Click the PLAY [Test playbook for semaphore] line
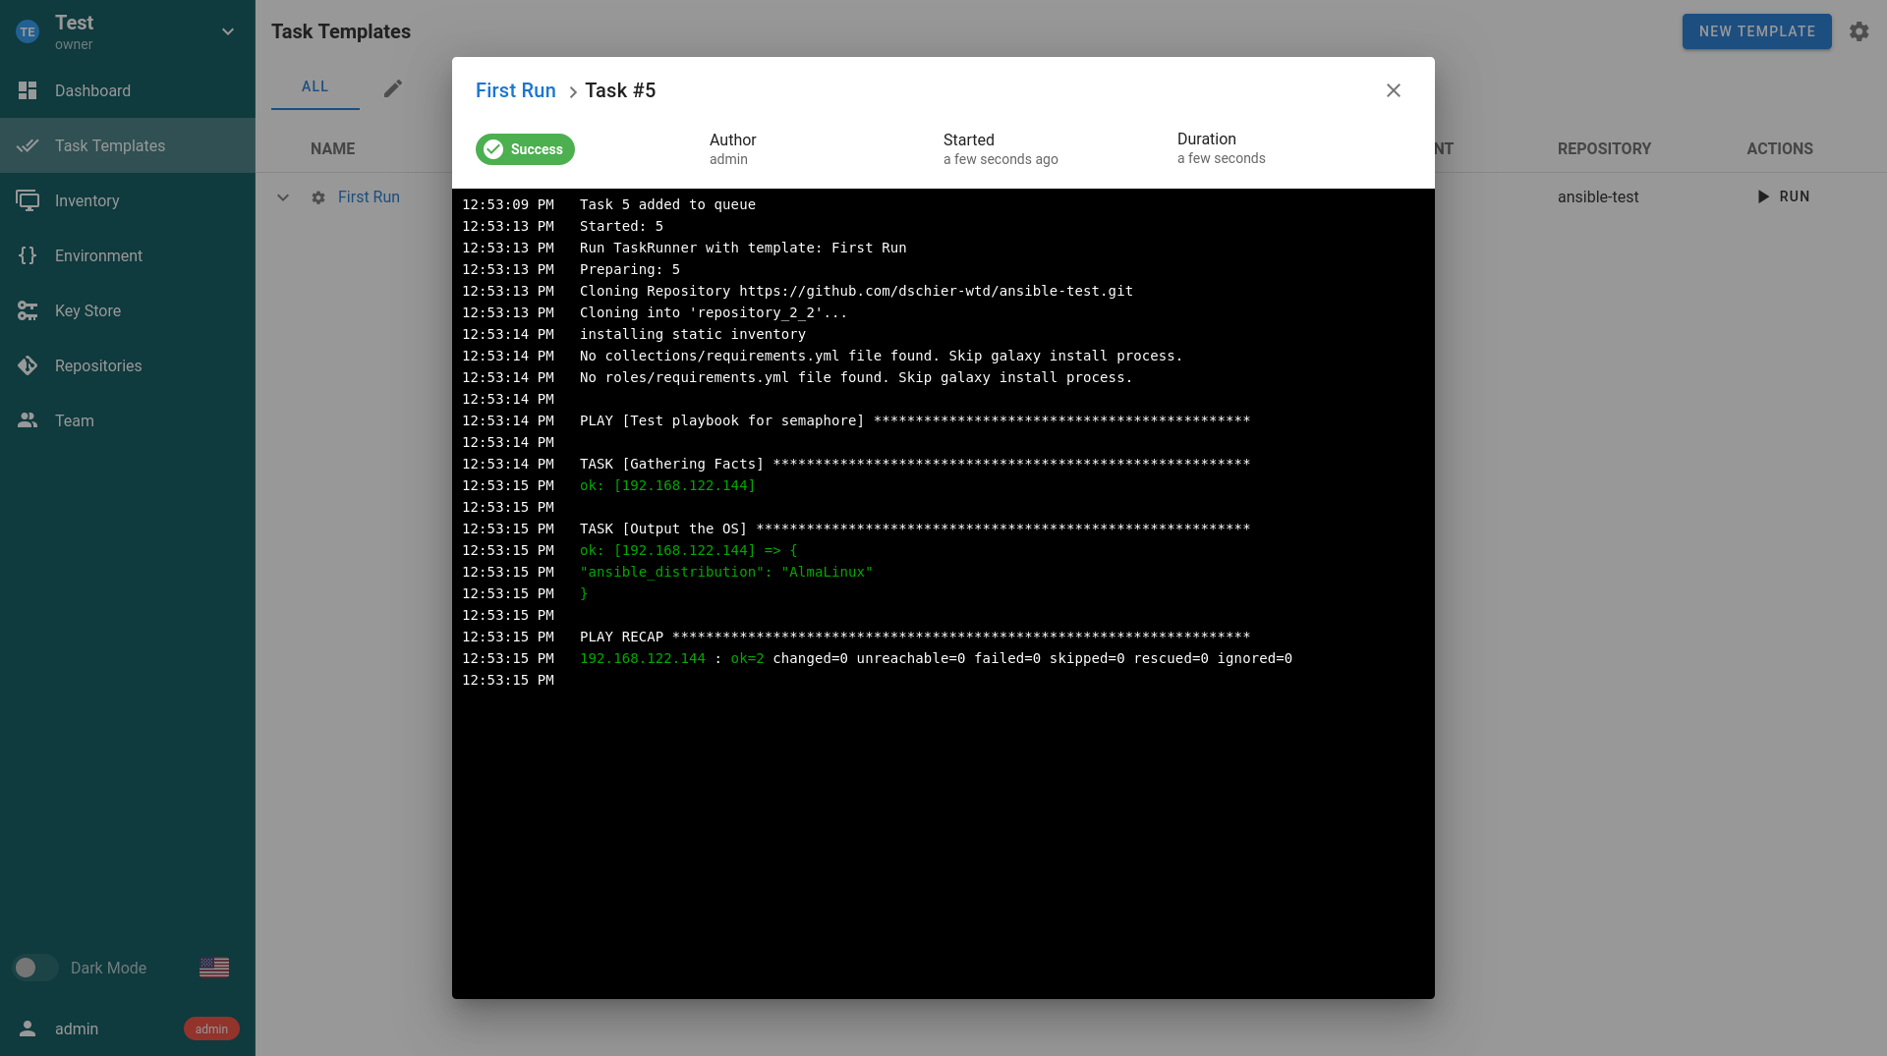The height and width of the screenshot is (1056, 1887). click(x=915, y=420)
